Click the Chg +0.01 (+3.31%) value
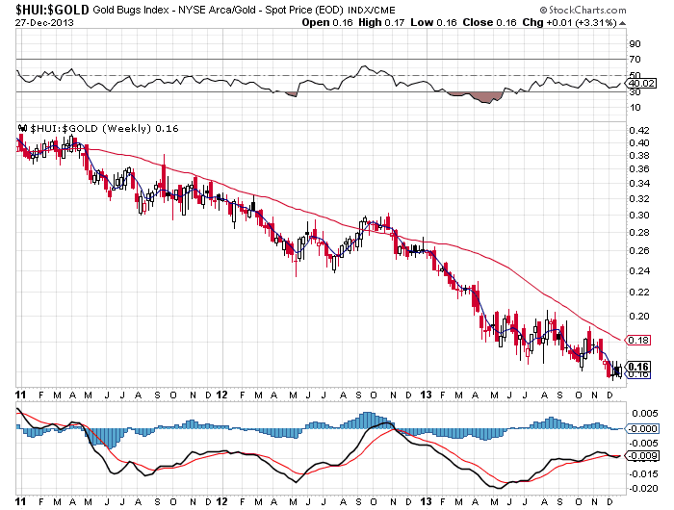The height and width of the screenshot is (510, 674). (570, 22)
